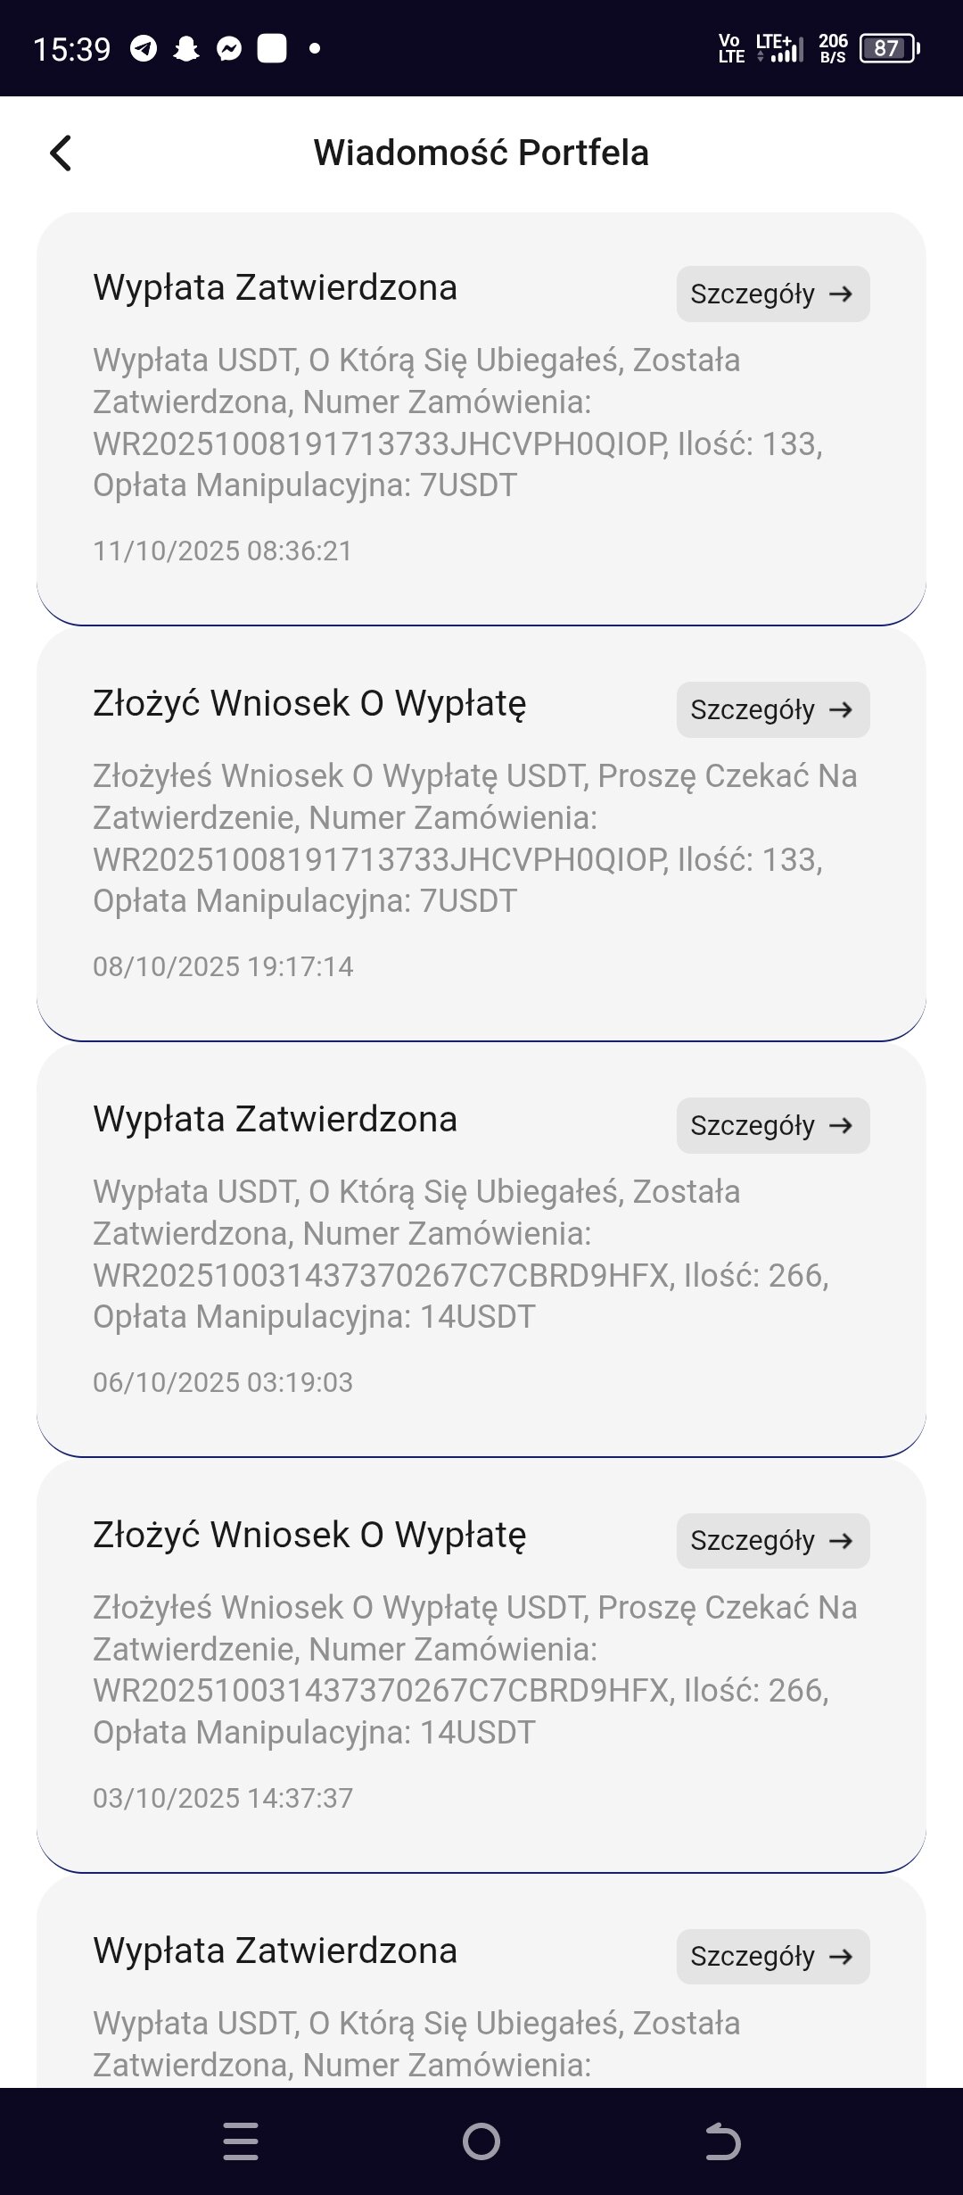
Task: Open Szczegóły for the 11/10/2025 approved withdrawal
Action: [772, 294]
